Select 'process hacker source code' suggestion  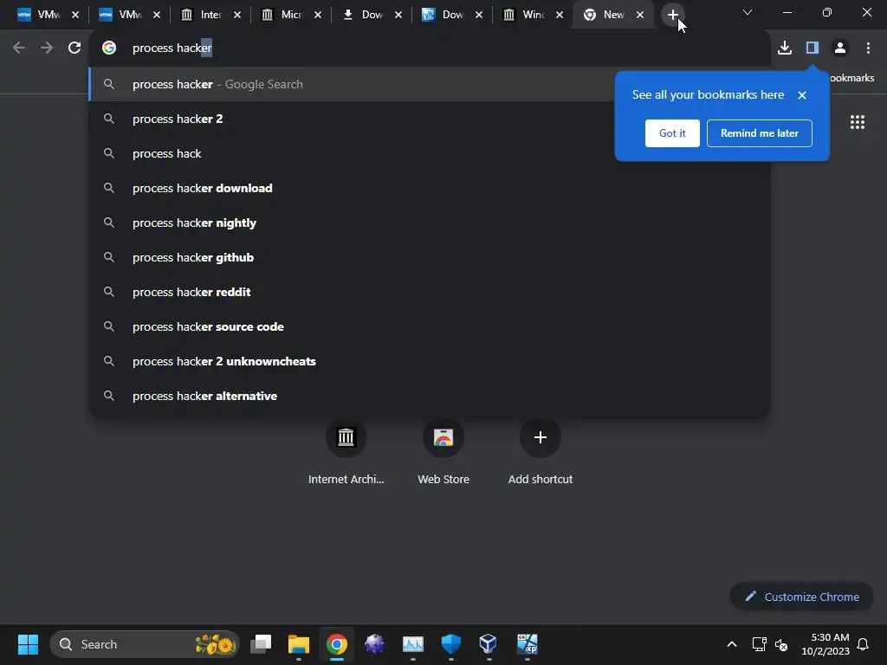430,326
